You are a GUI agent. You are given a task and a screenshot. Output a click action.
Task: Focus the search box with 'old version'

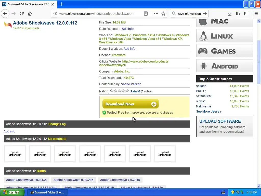click(189, 14)
